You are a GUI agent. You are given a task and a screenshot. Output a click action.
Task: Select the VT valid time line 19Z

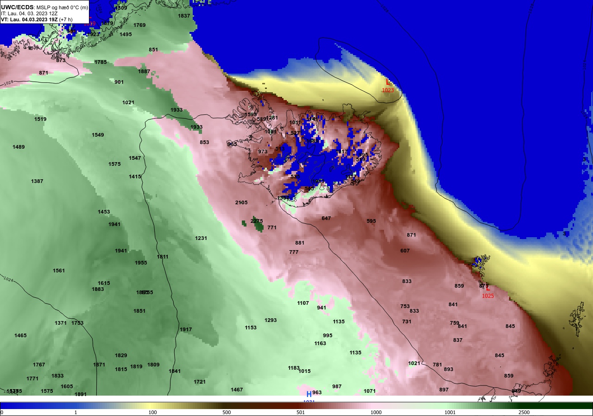point(37,19)
